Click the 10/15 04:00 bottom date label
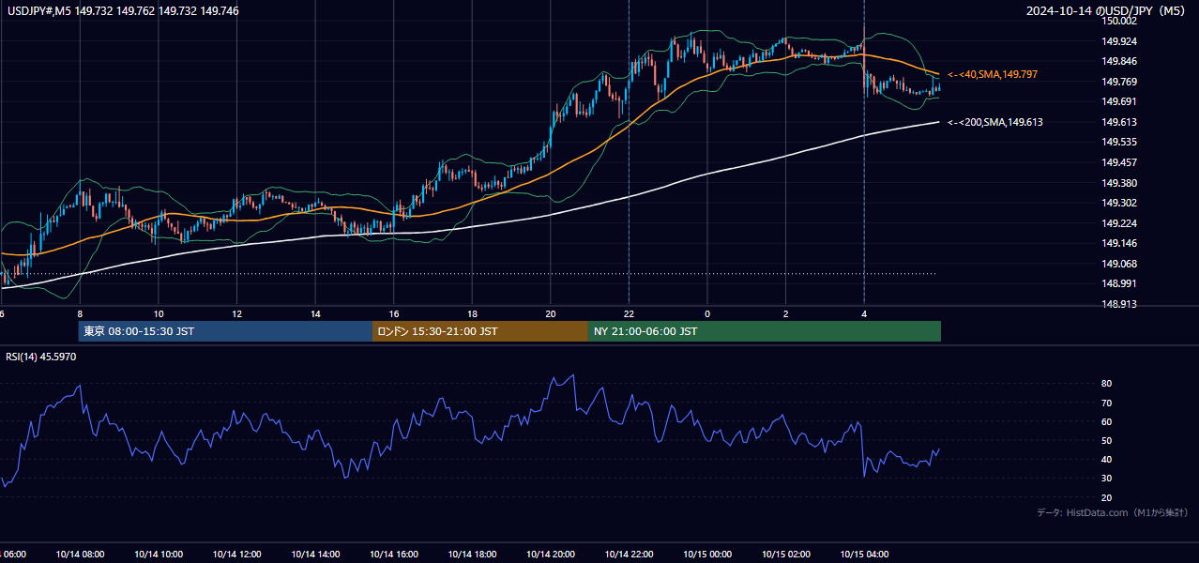Viewport: 1199px width, 563px height. coord(864,554)
